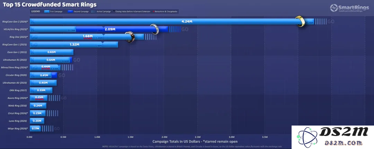
Task: Click the GO logo after the Wizpr Ring bar
Action: 57,129
